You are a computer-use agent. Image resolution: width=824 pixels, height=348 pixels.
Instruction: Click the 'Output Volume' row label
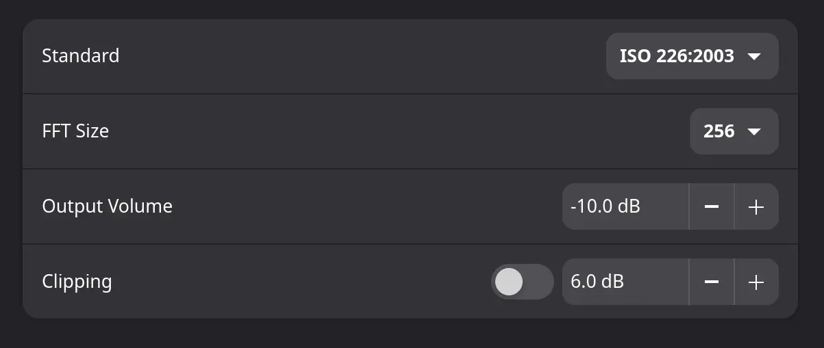tap(107, 206)
